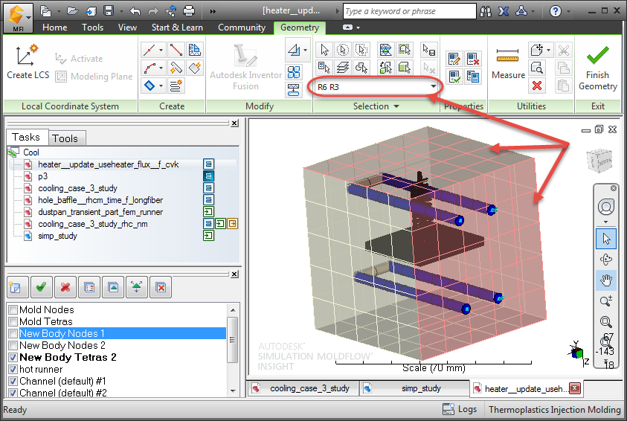Click the edit properties pencil icon
The height and width of the screenshot is (421, 627).
(454, 60)
